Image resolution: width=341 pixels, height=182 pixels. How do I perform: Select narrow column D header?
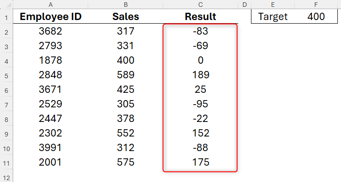click(x=245, y=5)
